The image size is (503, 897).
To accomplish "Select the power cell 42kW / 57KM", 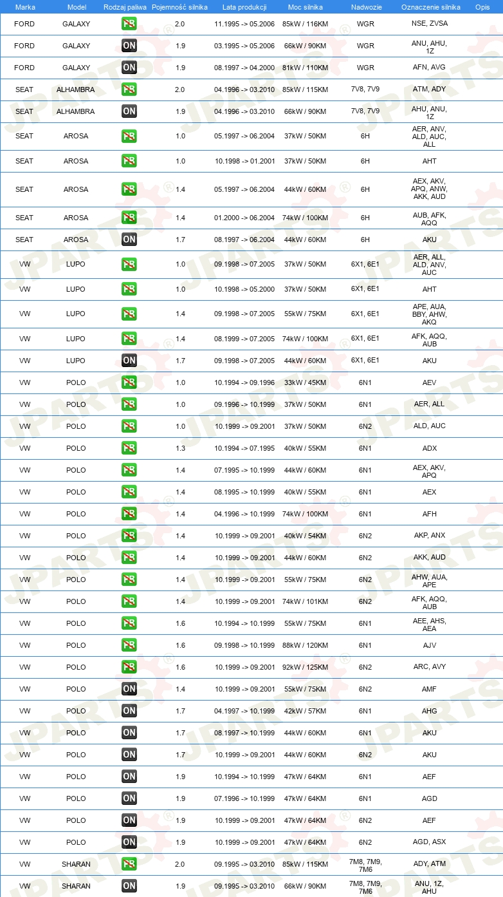I will [305, 711].
